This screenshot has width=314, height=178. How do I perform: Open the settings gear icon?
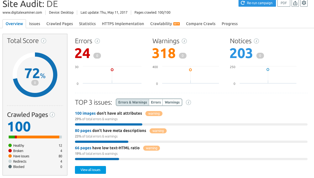tap(304, 3)
